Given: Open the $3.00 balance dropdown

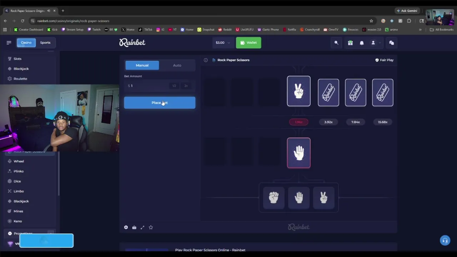Looking at the screenshot, I should pos(223,42).
